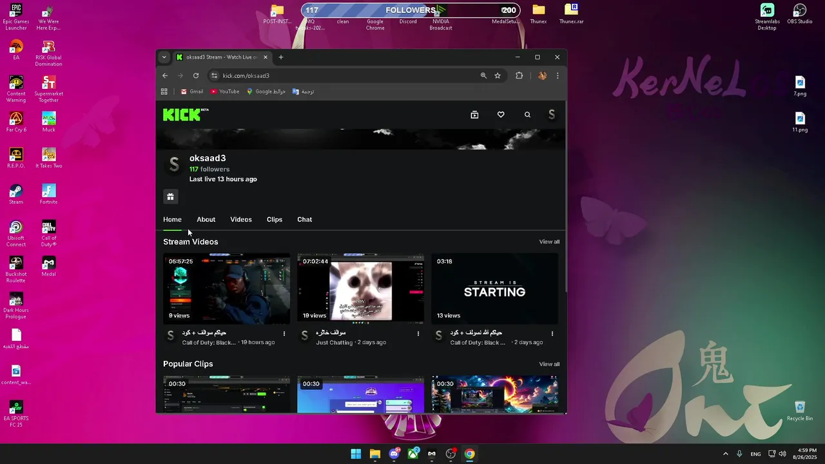Open the Gmail bookmark
825x464 pixels.
coord(192,92)
